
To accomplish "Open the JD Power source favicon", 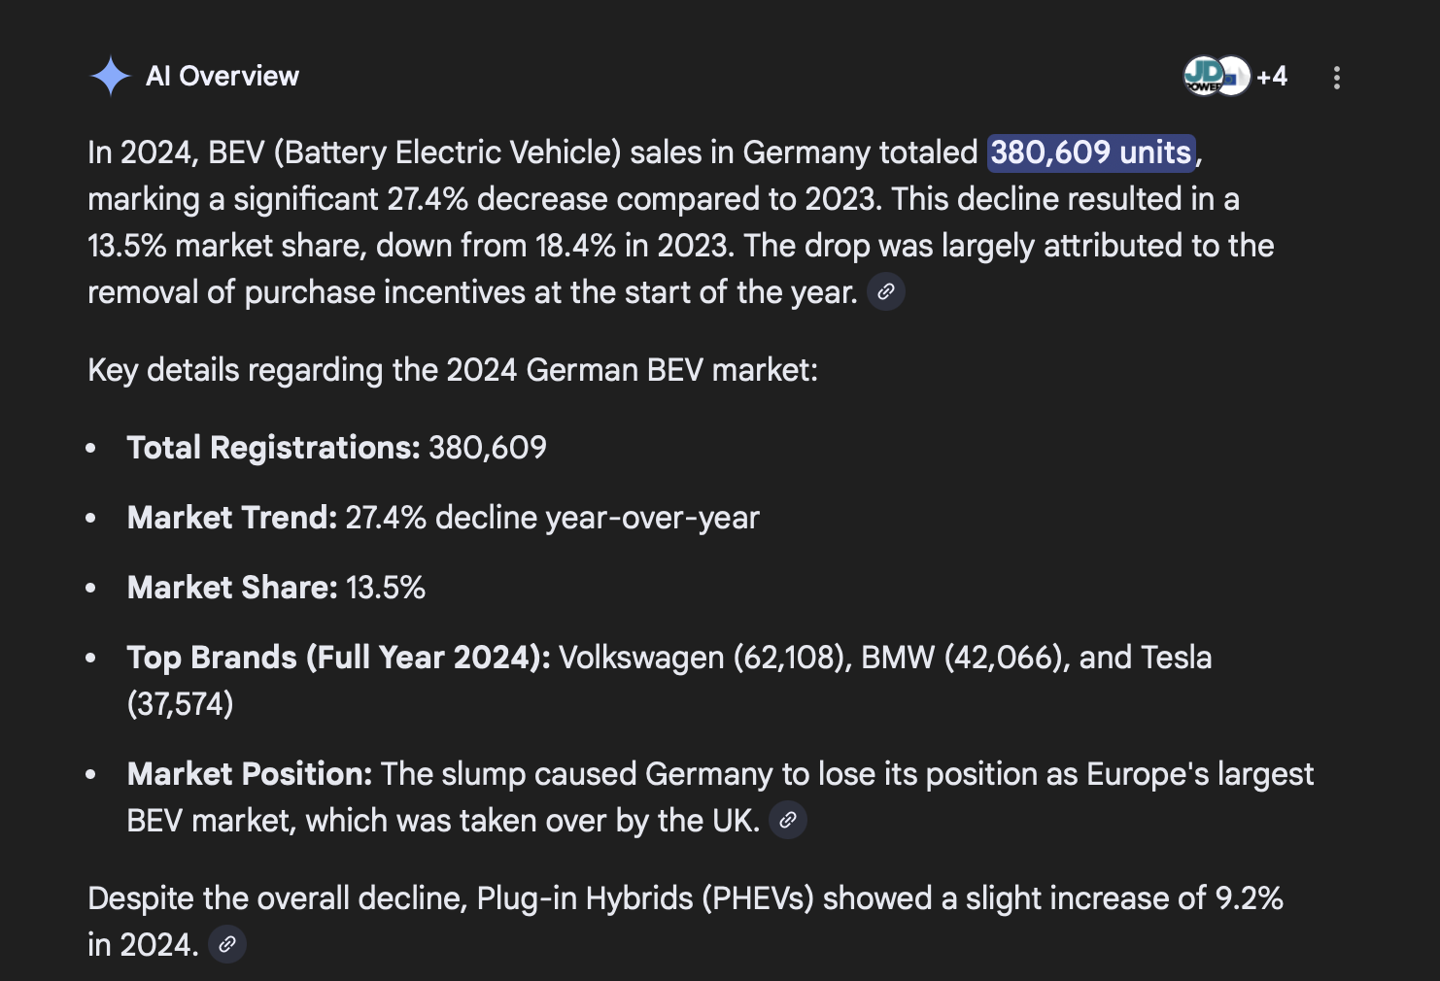I will tap(1202, 76).
